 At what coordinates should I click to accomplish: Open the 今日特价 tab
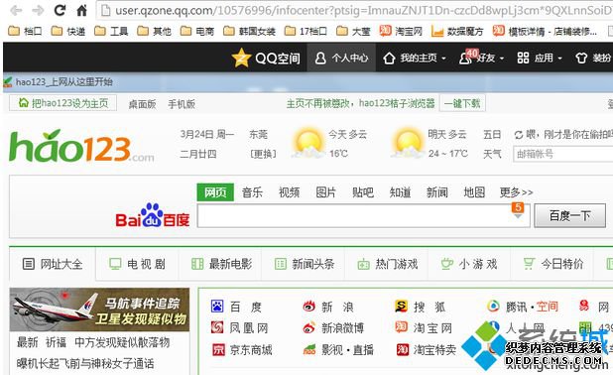click(553, 264)
